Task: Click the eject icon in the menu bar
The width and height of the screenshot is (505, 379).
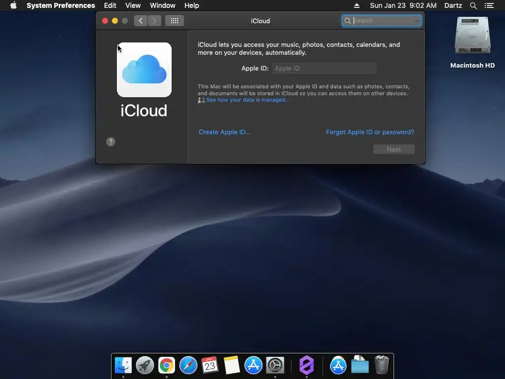Action: pos(357,5)
